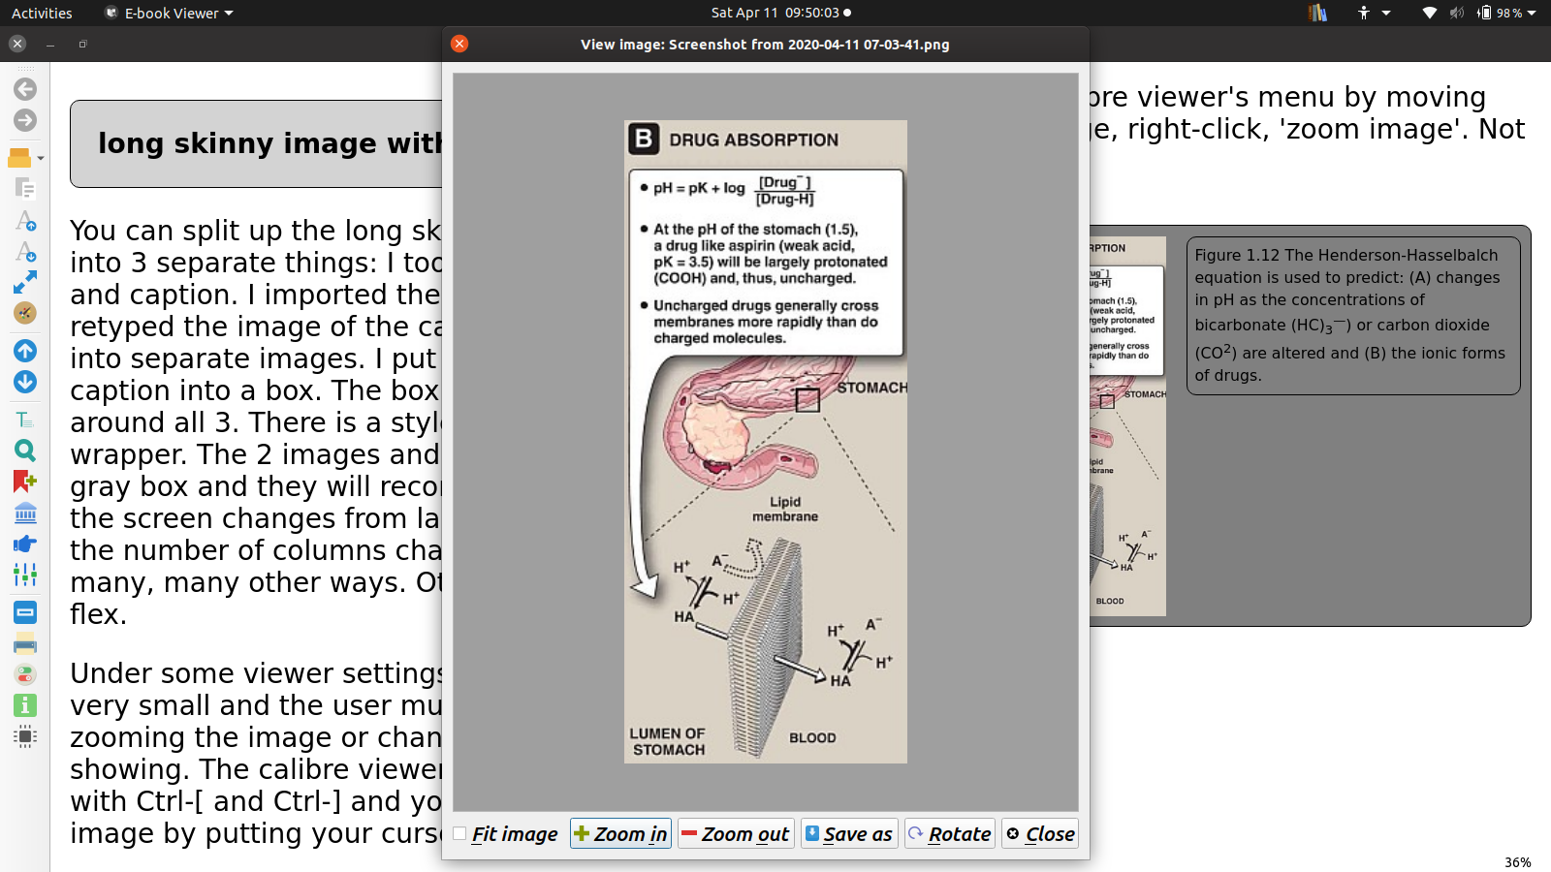Open viewer color scheme palette icon
1551x872 pixels.
point(25,313)
